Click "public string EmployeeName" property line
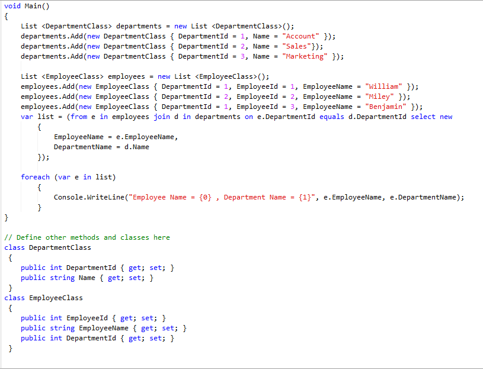 (x=104, y=329)
